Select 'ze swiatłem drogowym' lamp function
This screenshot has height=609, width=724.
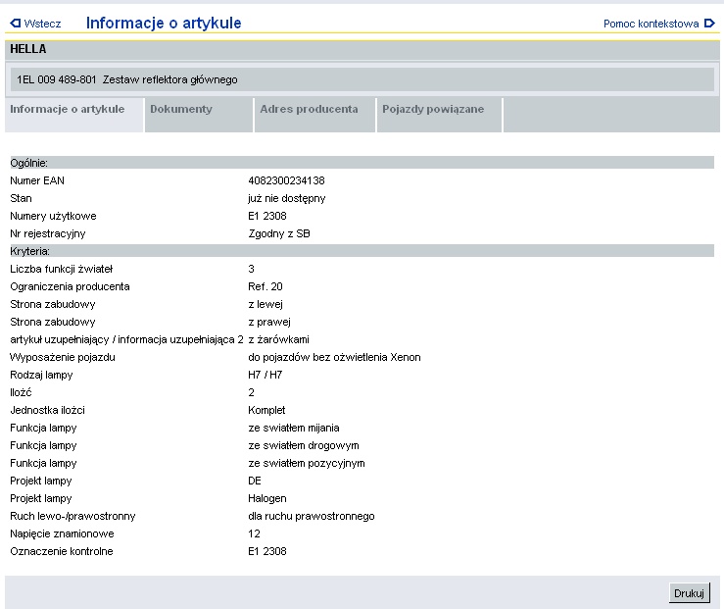click(304, 445)
